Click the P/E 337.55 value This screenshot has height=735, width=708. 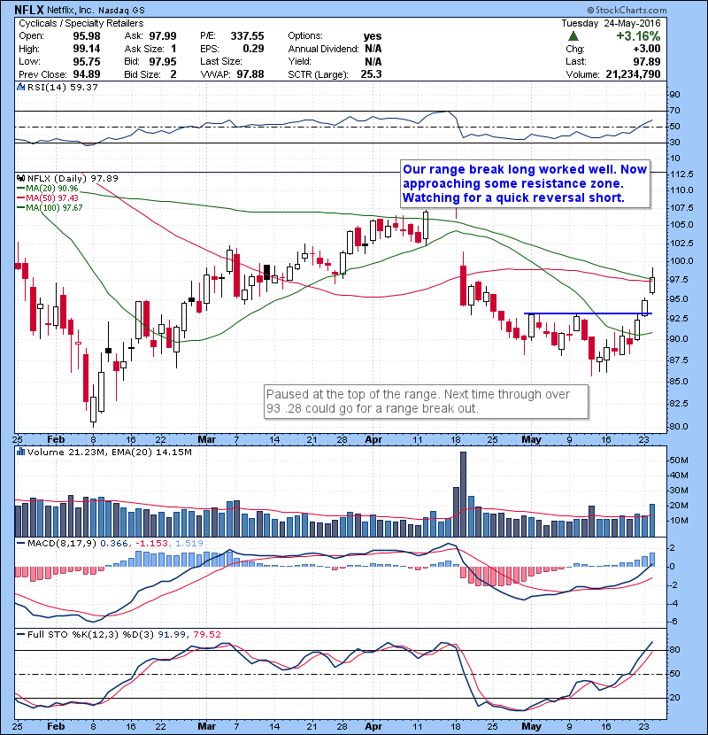[248, 36]
